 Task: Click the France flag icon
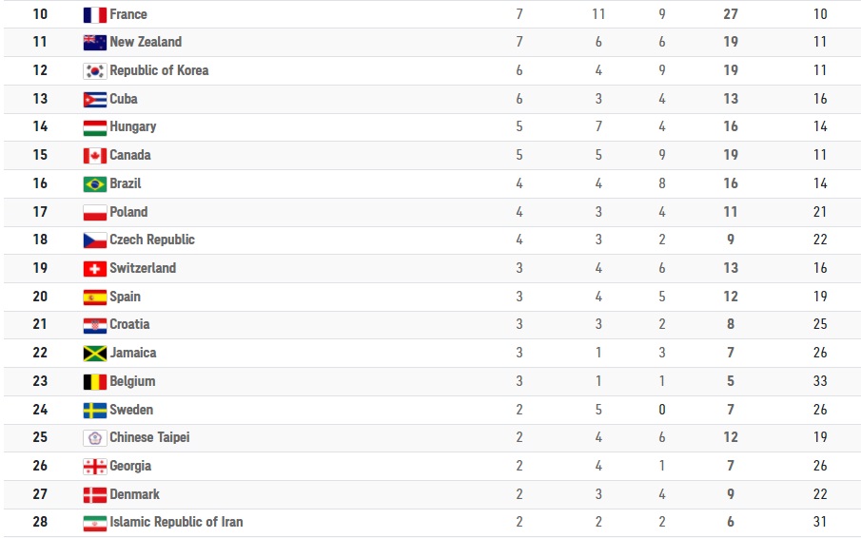pos(94,15)
